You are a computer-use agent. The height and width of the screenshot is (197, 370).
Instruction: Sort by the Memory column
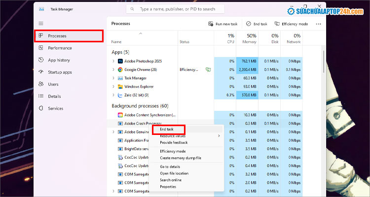pos(247,38)
